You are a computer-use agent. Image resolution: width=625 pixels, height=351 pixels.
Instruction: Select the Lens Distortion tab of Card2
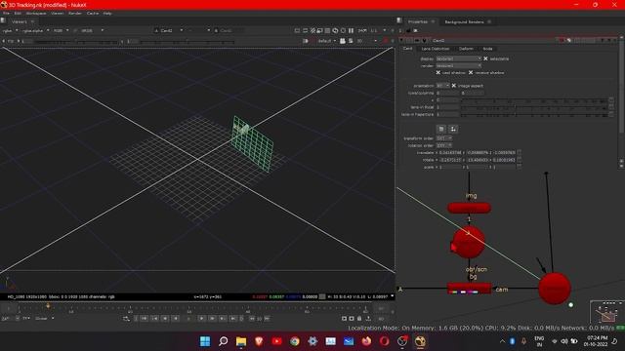(436, 49)
